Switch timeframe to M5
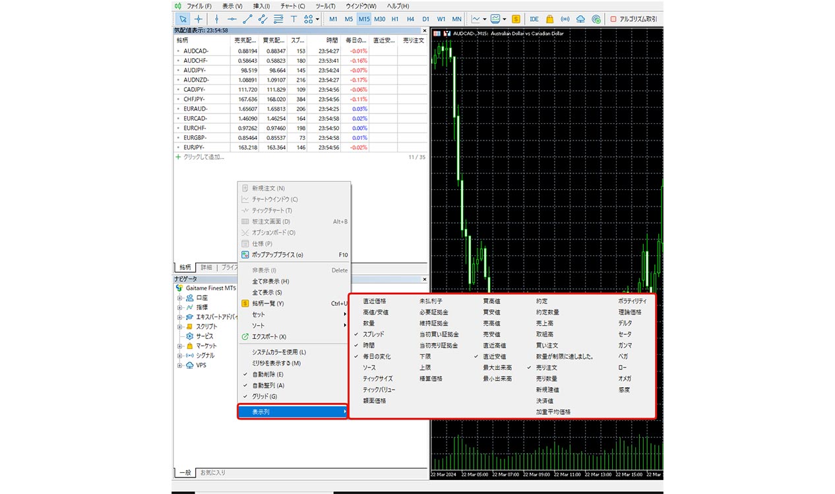The height and width of the screenshot is (494, 835). click(x=349, y=19)
